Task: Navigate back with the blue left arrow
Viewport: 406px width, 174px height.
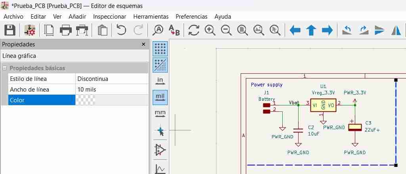Action: click(295, 30)
